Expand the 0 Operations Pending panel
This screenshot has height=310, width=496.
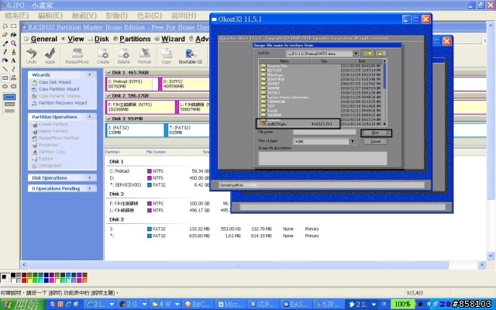[90, 188]
